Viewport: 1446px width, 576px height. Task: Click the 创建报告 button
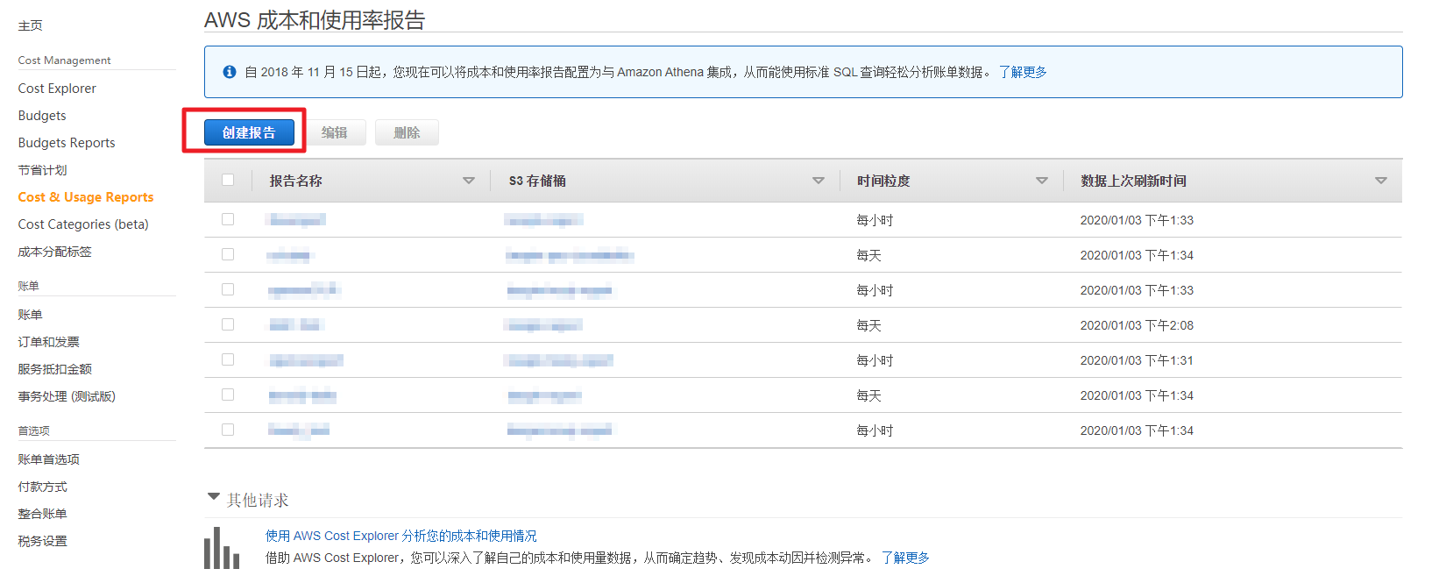[249, 132]
